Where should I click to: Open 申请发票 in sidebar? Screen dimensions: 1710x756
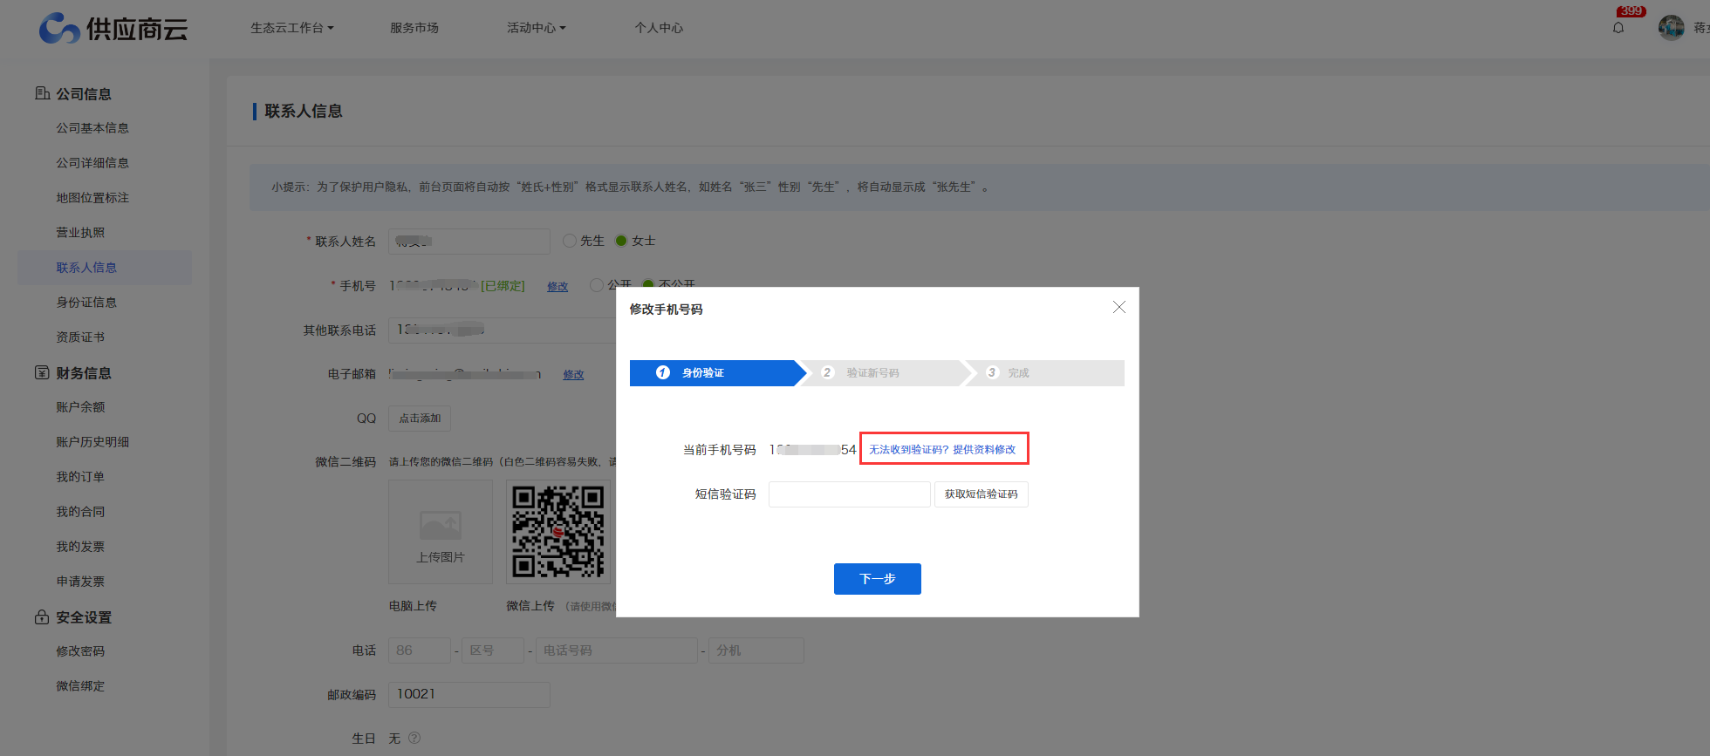click(80, 582)
